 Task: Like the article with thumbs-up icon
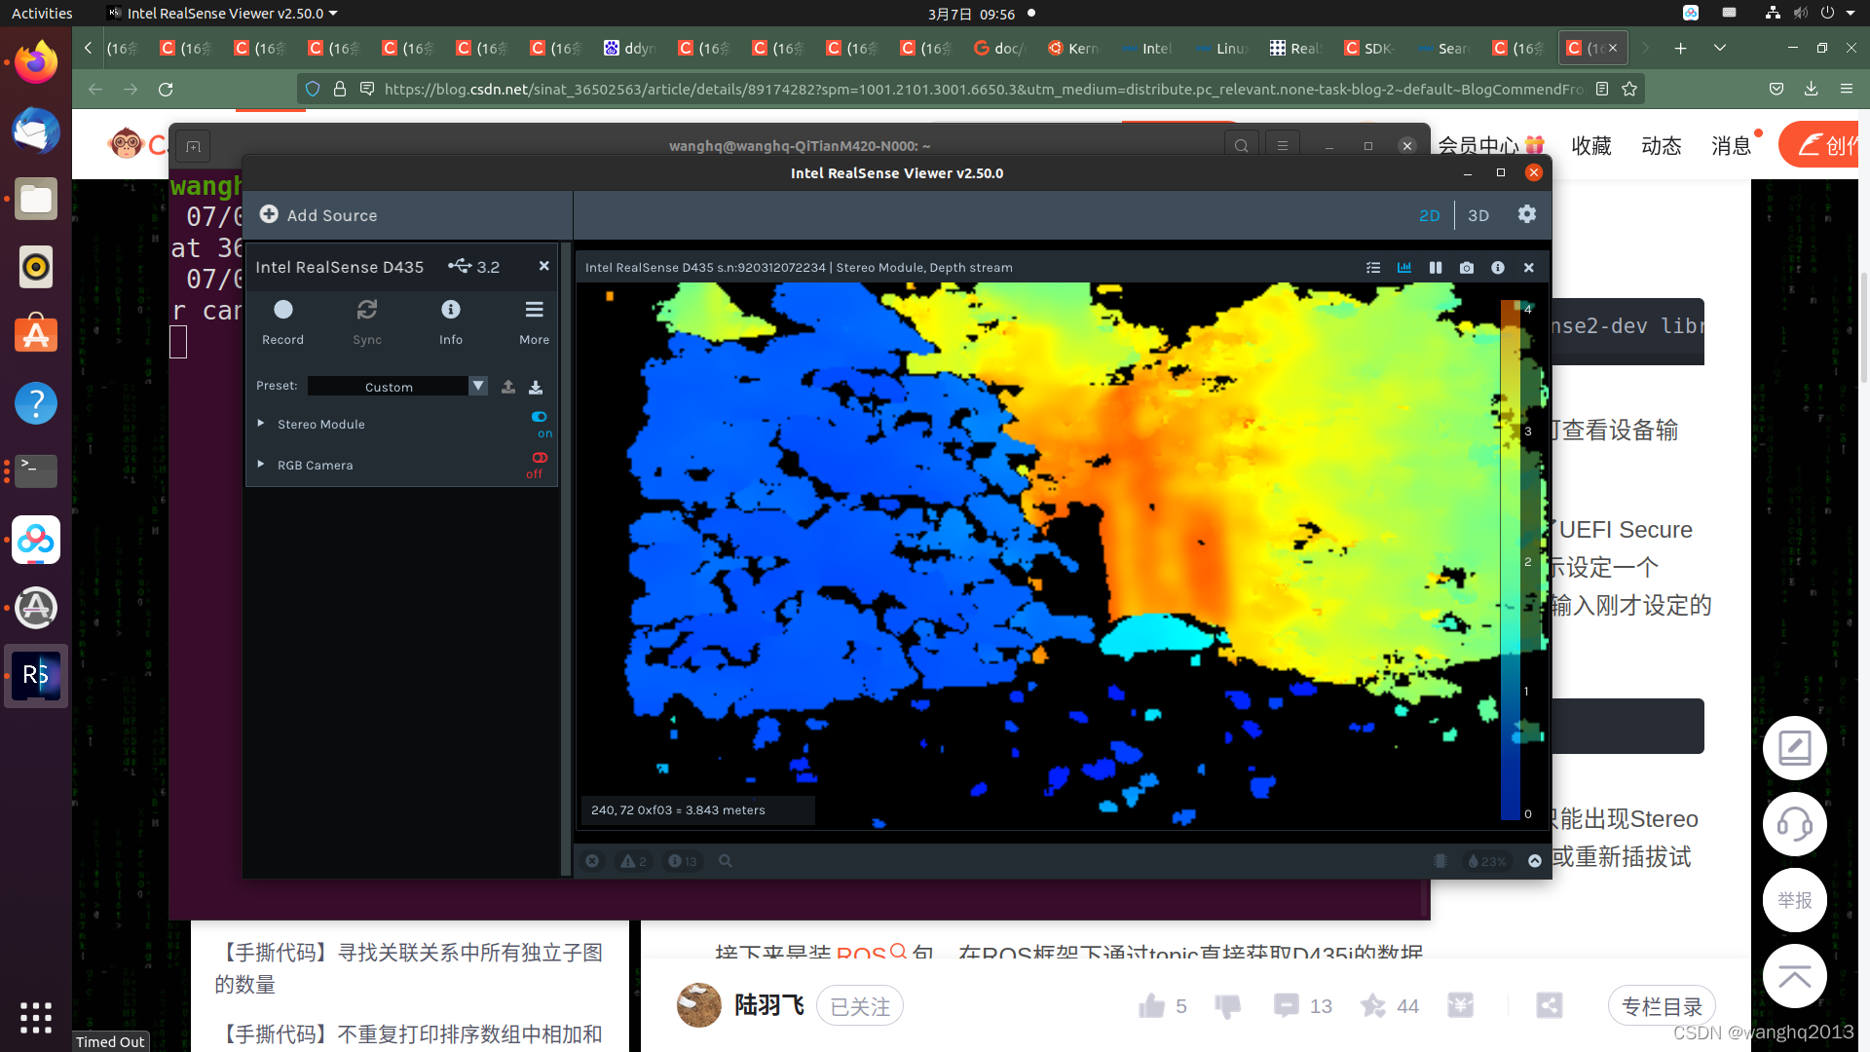[x=1152, y=1006]
